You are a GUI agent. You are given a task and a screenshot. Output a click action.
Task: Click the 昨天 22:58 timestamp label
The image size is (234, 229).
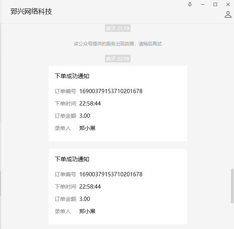click(117, 59)
